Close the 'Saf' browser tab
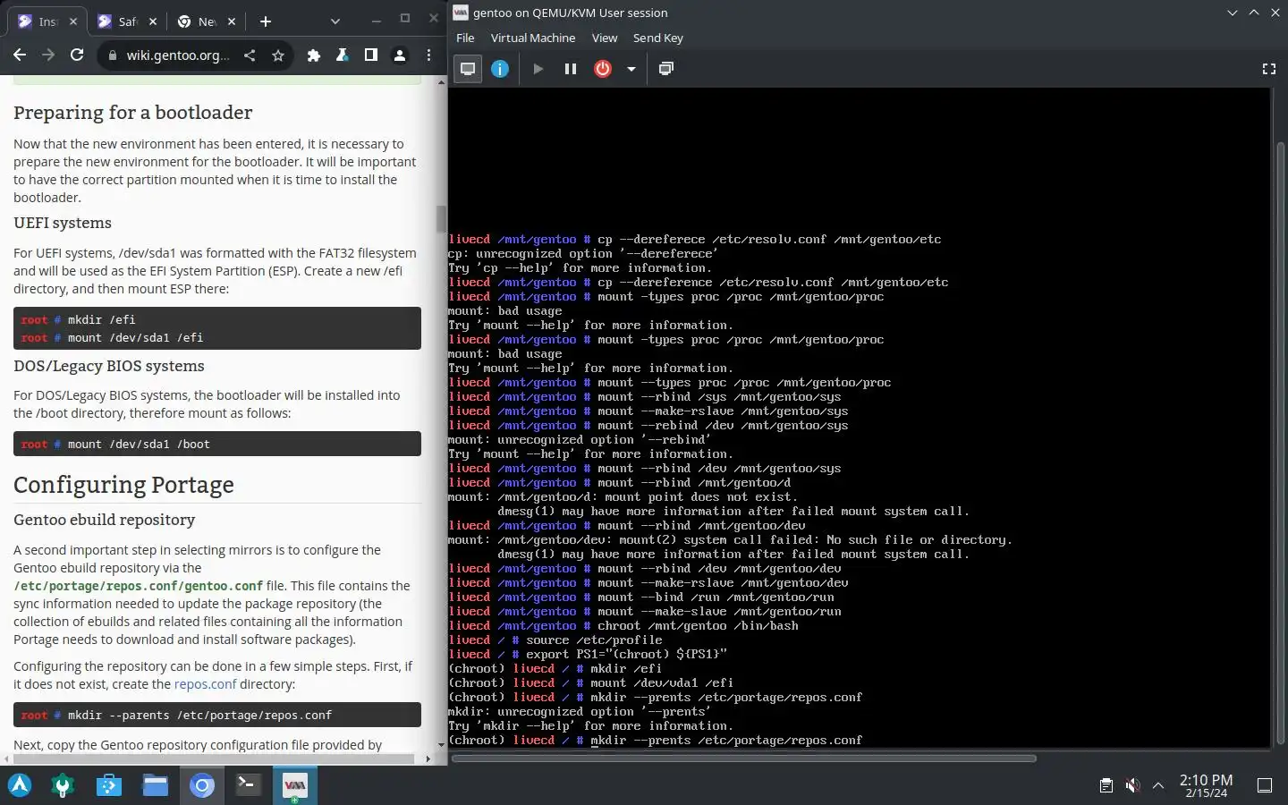Screen dimensions: 1288x805 coord(152,21)
